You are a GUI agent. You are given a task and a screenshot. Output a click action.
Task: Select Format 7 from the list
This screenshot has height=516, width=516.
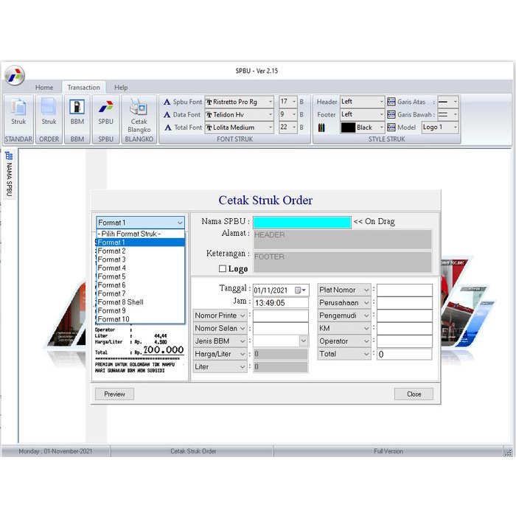coord(141,293)
